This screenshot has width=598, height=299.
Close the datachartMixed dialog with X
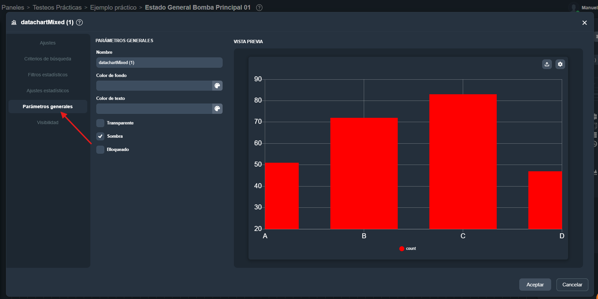tap(584, 23)
